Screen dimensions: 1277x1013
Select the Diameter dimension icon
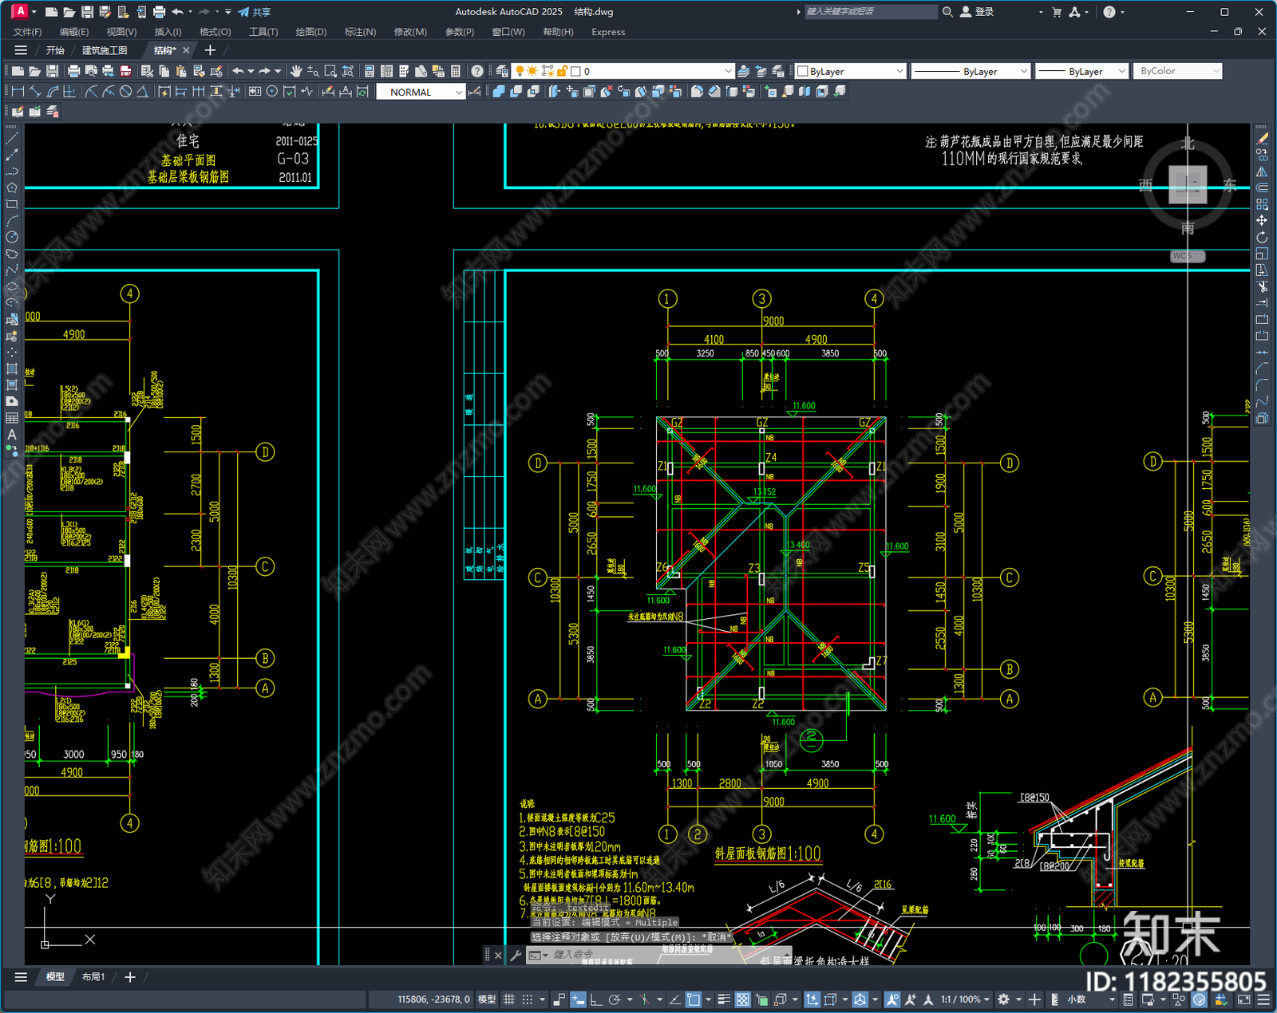tap(125, 92)
